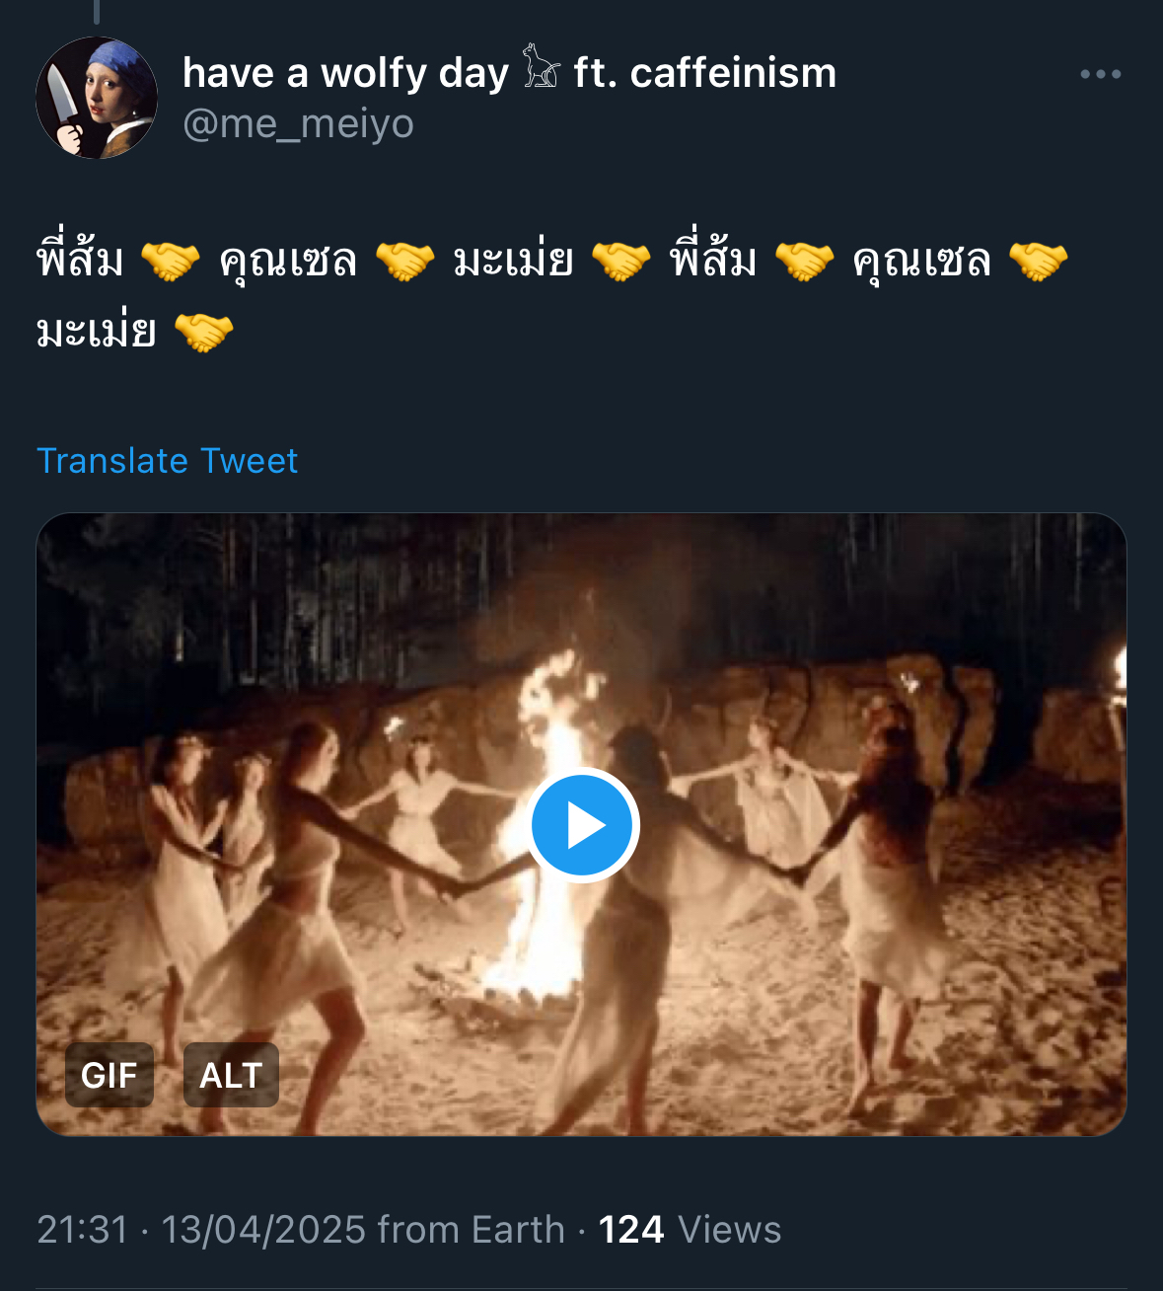
Task: Click the wolf emoji in the display name
Action: (x=541, y=69)
